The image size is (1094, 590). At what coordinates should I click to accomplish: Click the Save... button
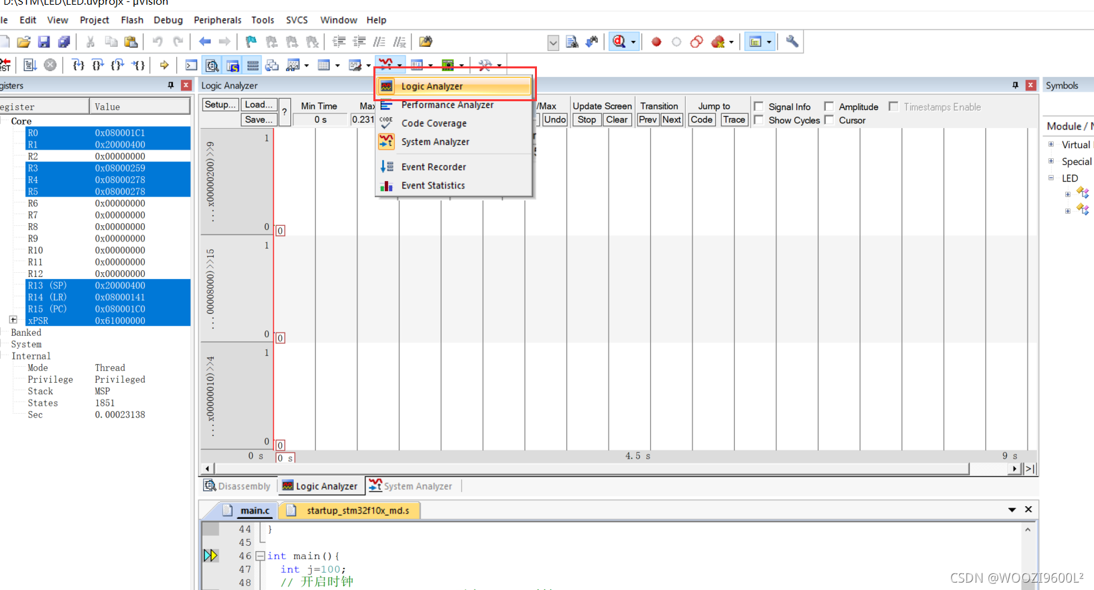pos(259,119)
